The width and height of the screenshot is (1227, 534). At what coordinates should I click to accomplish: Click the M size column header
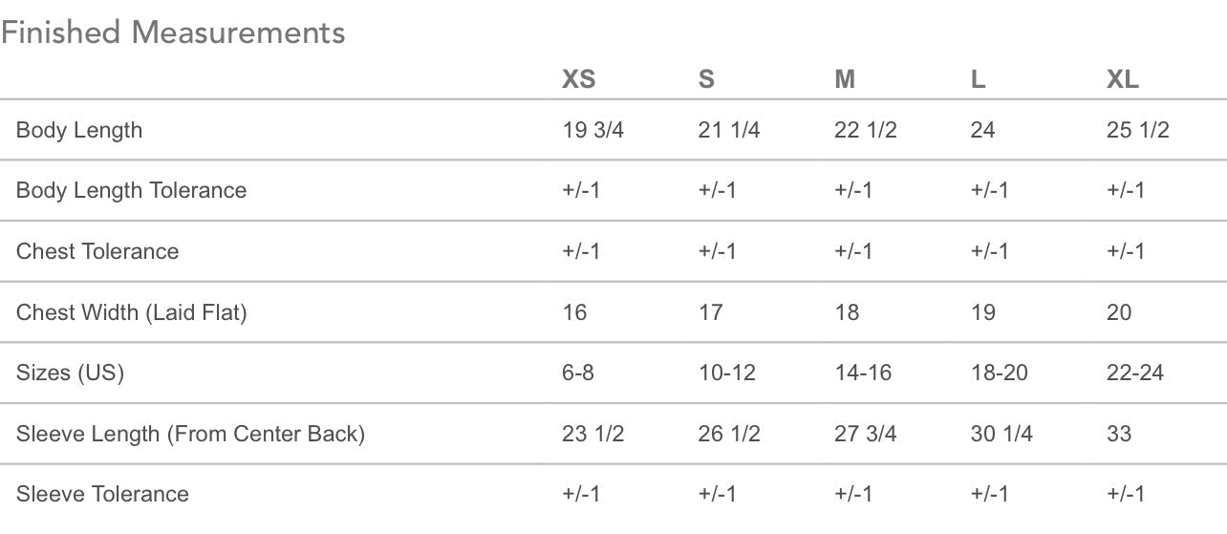coord(845,79)
